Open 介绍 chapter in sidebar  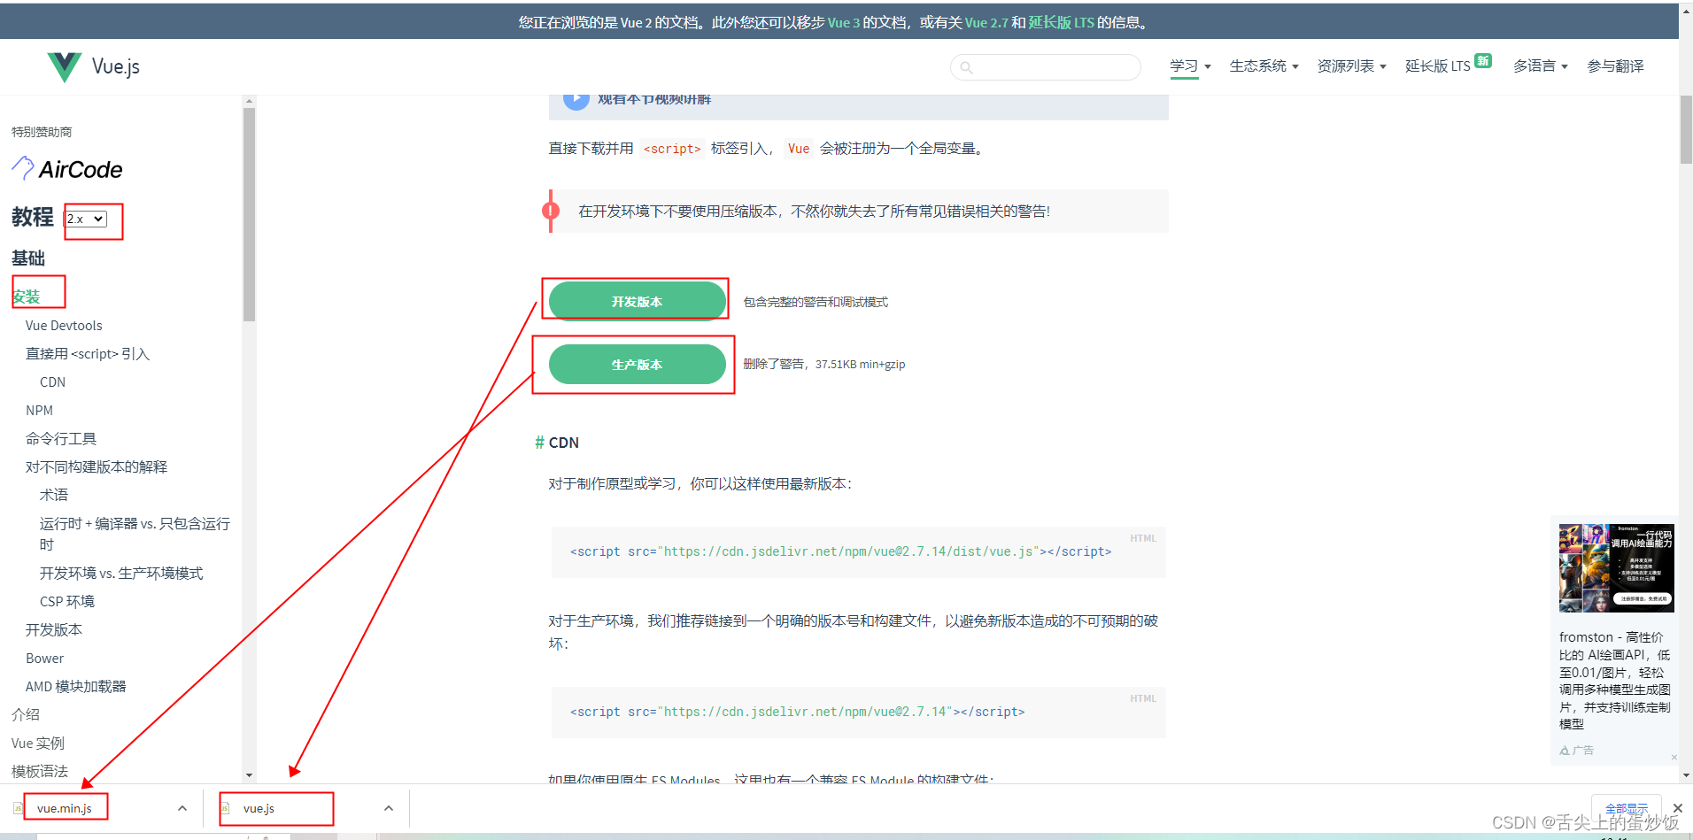click(x=26, y=715)
